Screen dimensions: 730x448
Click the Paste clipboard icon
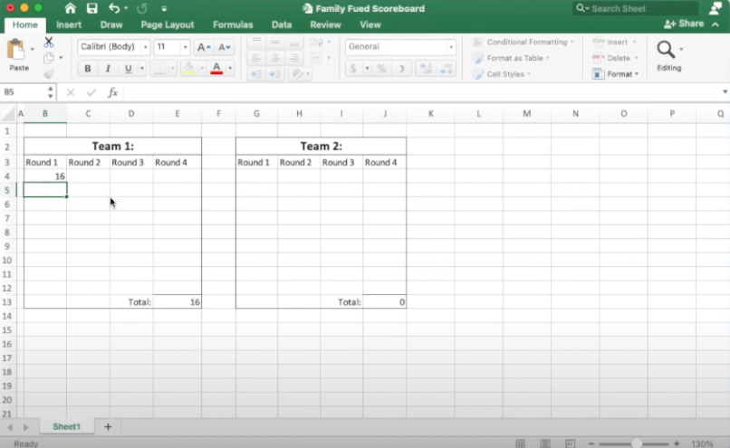(16, 49)
